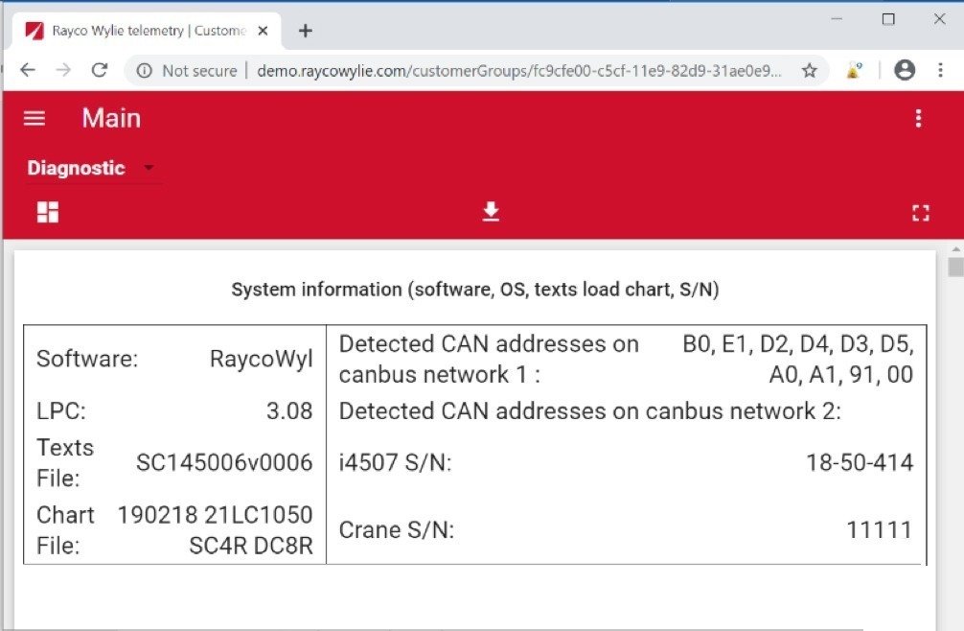
Task: Select the Rayco Wylie telemetry browser tab
Action: point(144,31)
